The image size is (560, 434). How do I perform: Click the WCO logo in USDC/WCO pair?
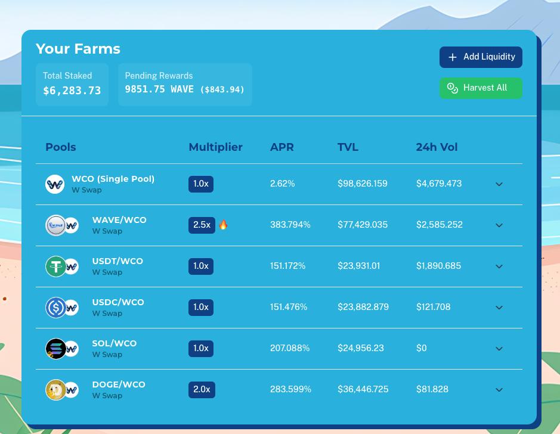pyautogui.click(x=73, y=307)
